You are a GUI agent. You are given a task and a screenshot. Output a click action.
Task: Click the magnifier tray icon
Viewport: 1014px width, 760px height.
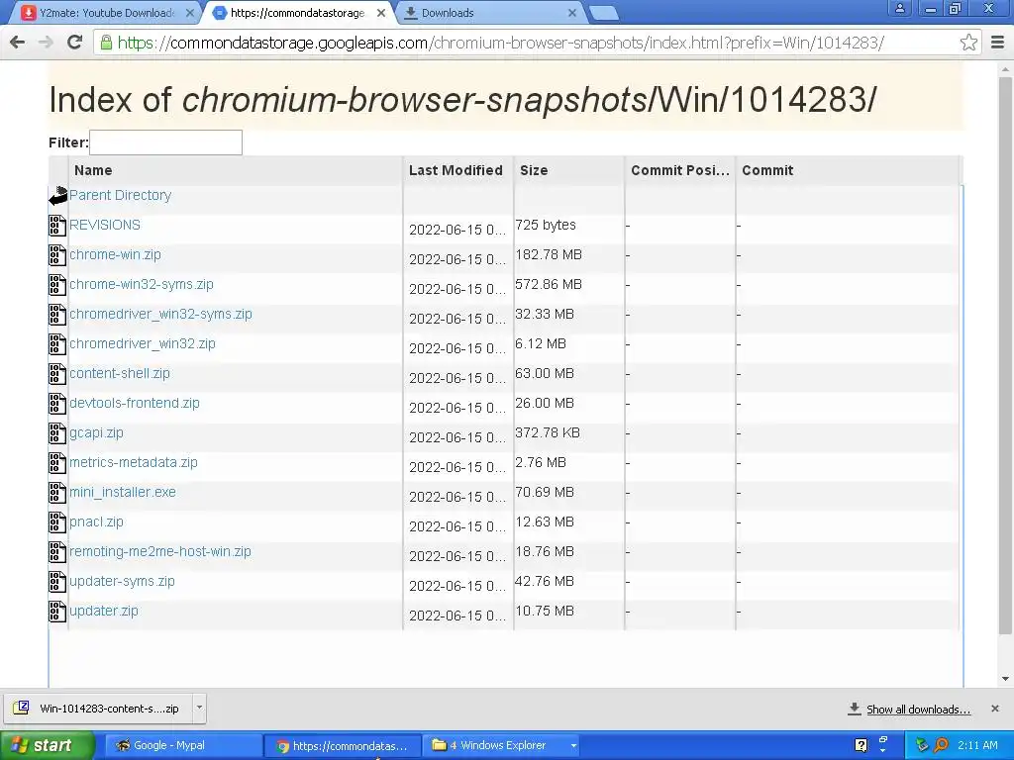click(x=942, y=745)
